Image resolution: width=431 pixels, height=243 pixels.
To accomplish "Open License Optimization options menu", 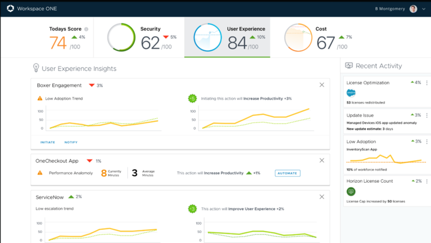I will pyautogui.click(x=427, y=83).
